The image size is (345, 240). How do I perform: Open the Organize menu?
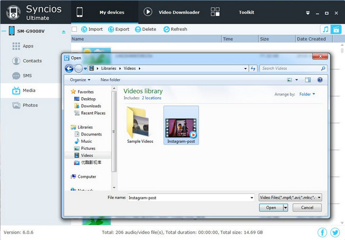coord(80,80)
